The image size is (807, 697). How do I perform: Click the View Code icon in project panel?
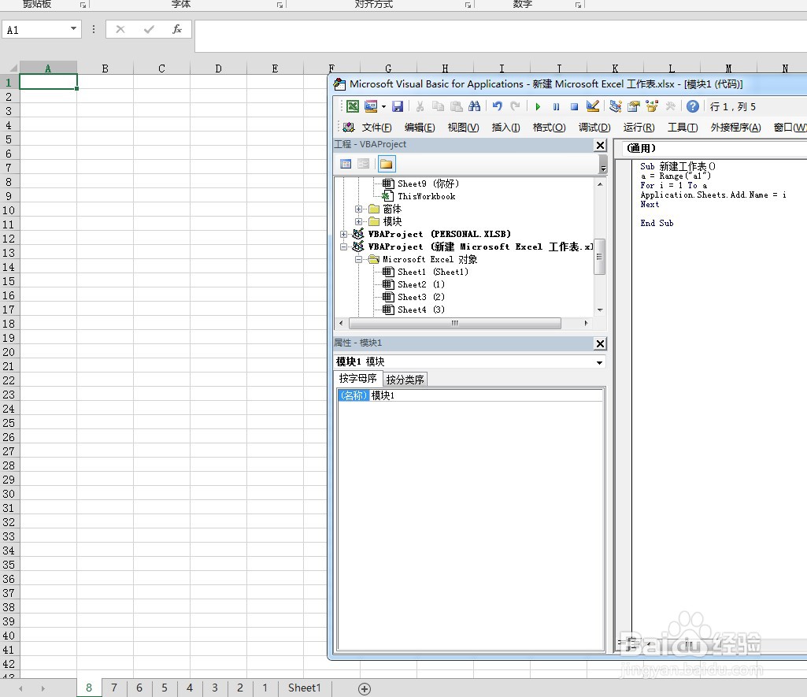[346, 165]
